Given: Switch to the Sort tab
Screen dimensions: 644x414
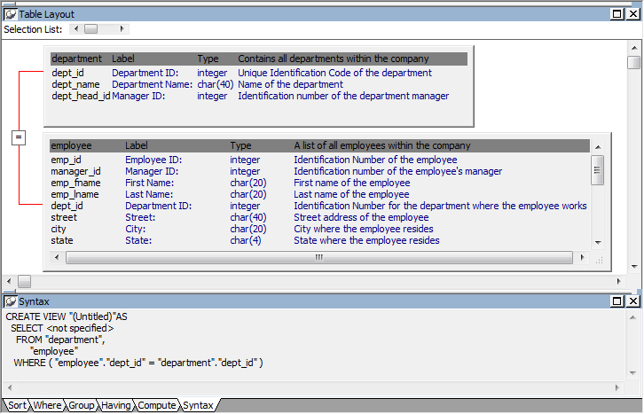Looking at the screenshot, I should tap(17, 405).
